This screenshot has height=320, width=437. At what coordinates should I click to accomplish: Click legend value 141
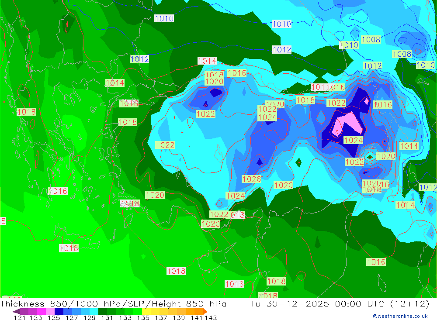(197, 317)
